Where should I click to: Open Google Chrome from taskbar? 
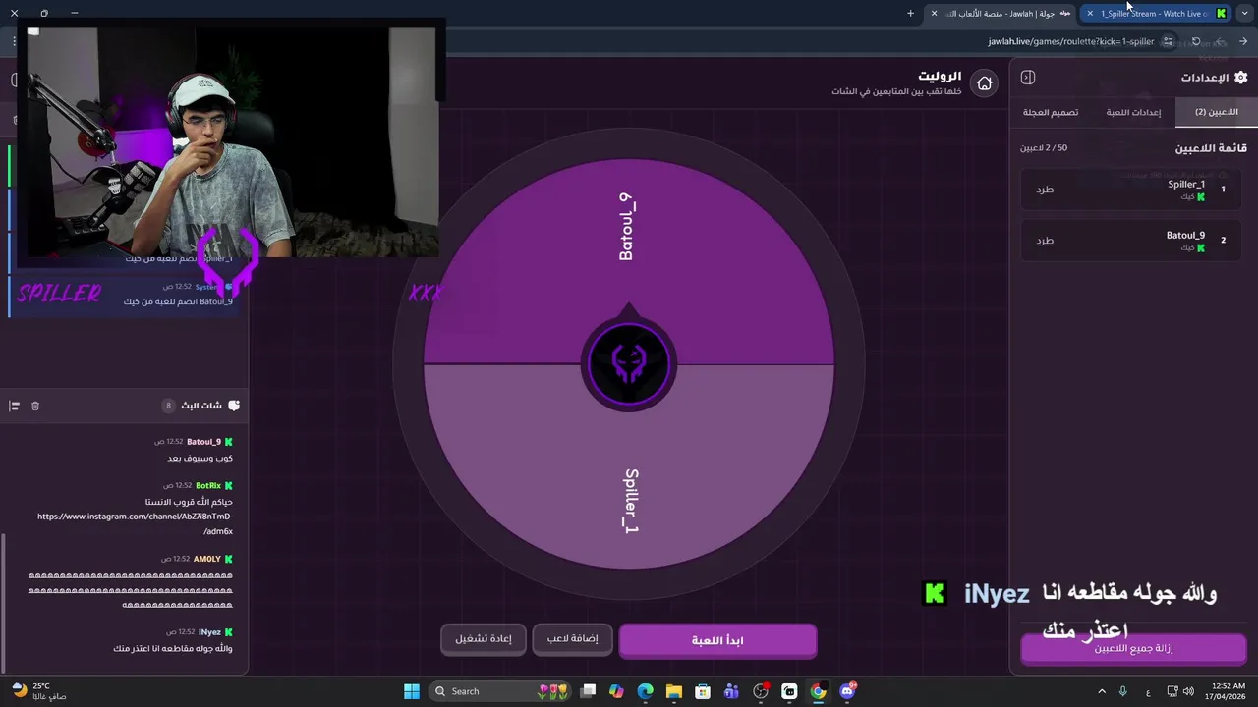coord(818,691)
